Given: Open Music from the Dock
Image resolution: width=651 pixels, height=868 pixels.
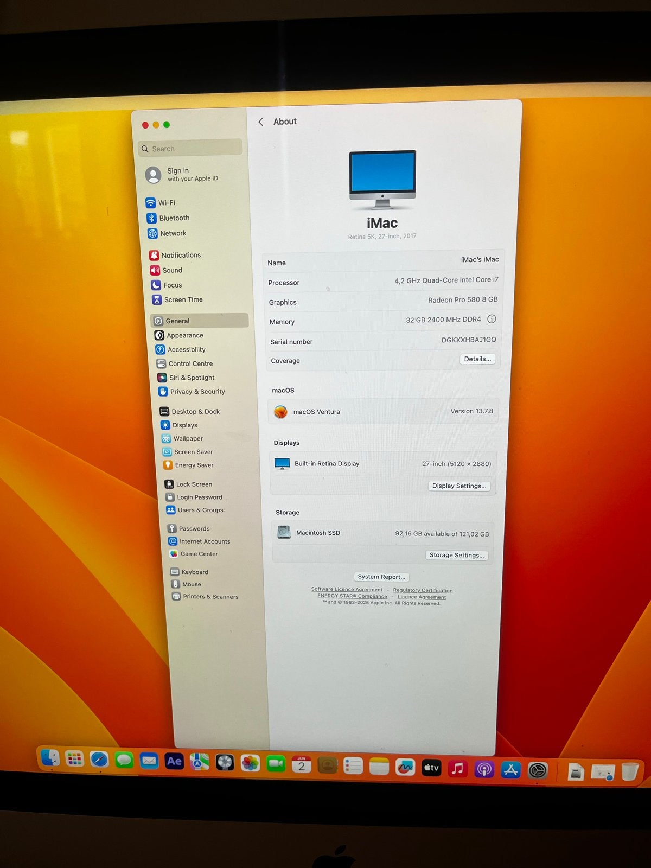Looking at the screenshot, I should click(457, 768).
